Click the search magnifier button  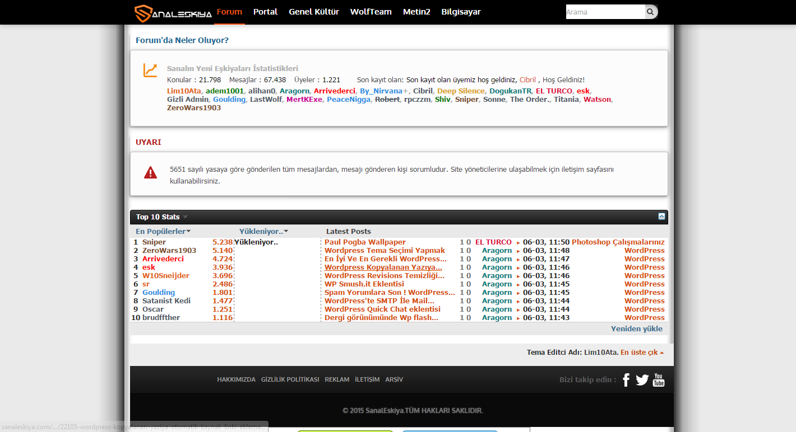(x=650, y=12)
